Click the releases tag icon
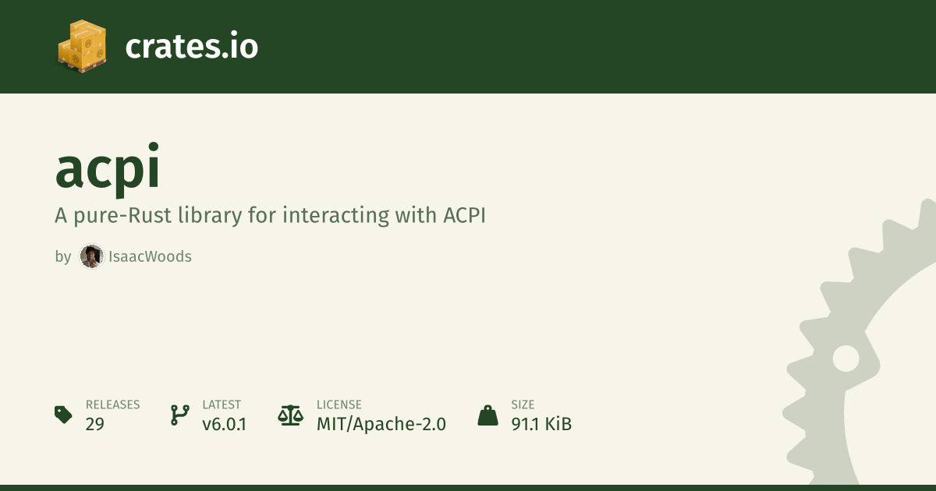Image resolution: width=936 pixels, height=491 pixels. [x=63, y=415]
